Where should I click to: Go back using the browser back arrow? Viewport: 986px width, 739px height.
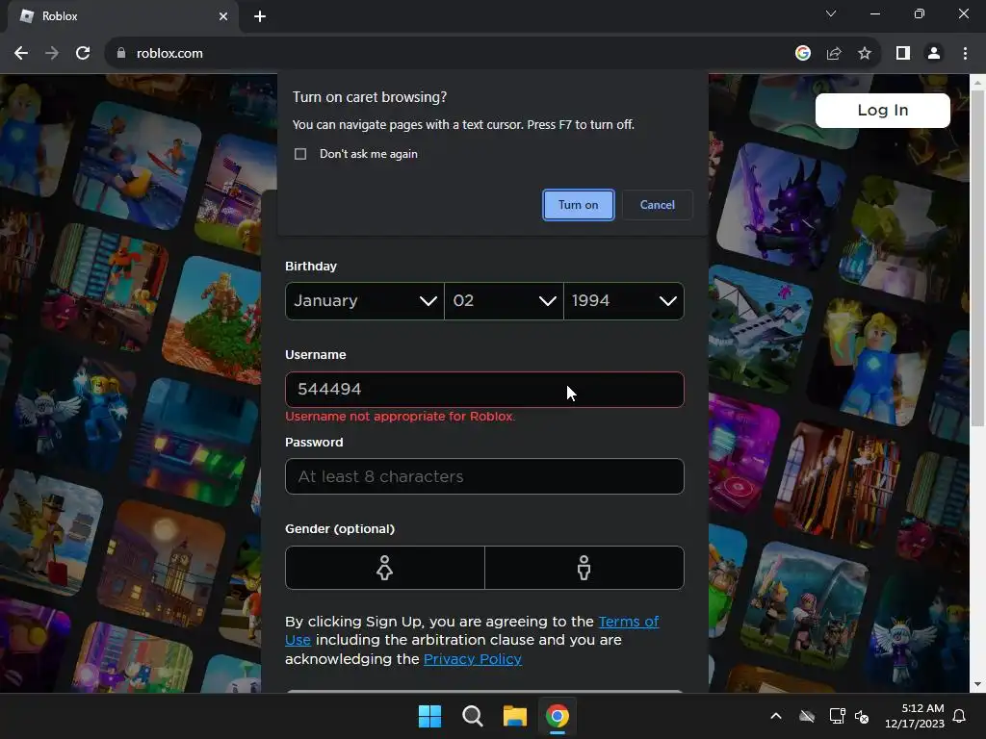pos(21,54)
